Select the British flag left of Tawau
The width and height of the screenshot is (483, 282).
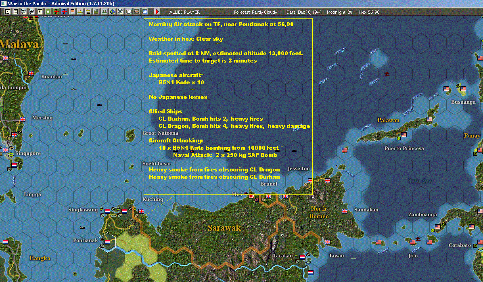(328, 242)
